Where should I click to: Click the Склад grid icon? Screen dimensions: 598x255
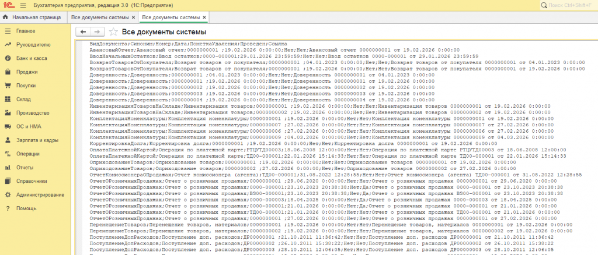[x=7, y=99]
